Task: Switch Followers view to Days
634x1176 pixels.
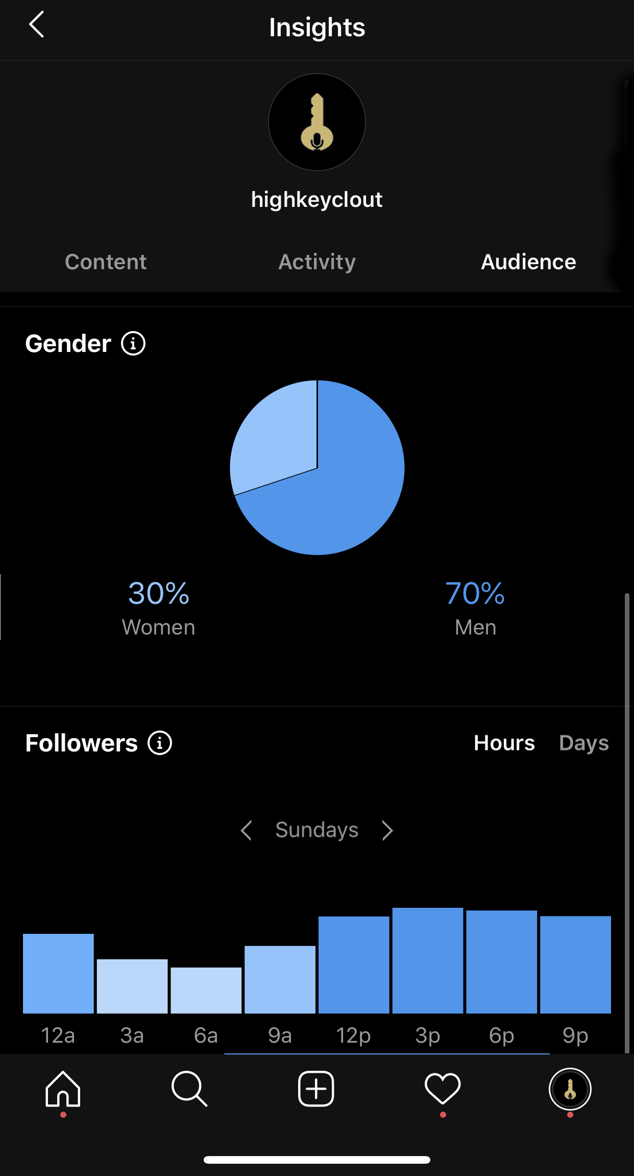Action: pyautogui.click(x=584, y=743)
